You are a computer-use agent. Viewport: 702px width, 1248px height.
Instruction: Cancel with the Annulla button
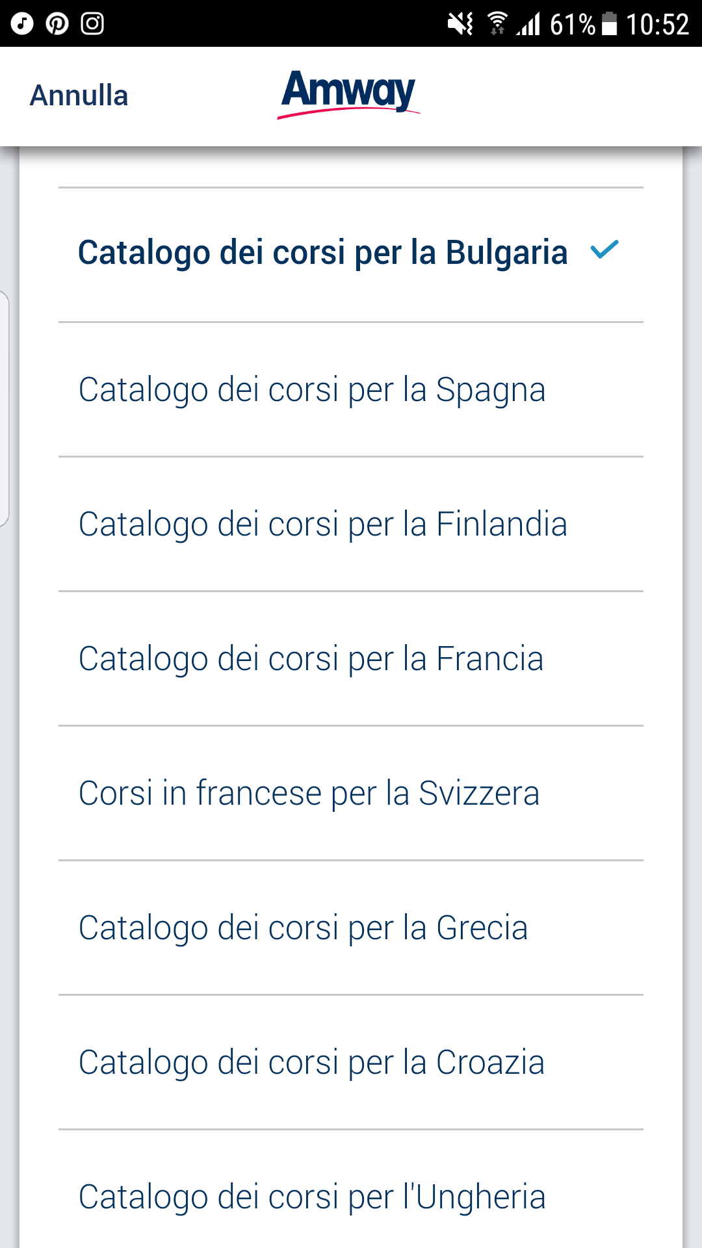(x=79, y=96)
